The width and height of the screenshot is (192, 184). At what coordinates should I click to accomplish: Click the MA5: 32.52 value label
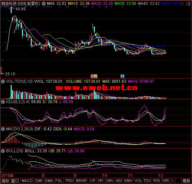pos(57,4)
